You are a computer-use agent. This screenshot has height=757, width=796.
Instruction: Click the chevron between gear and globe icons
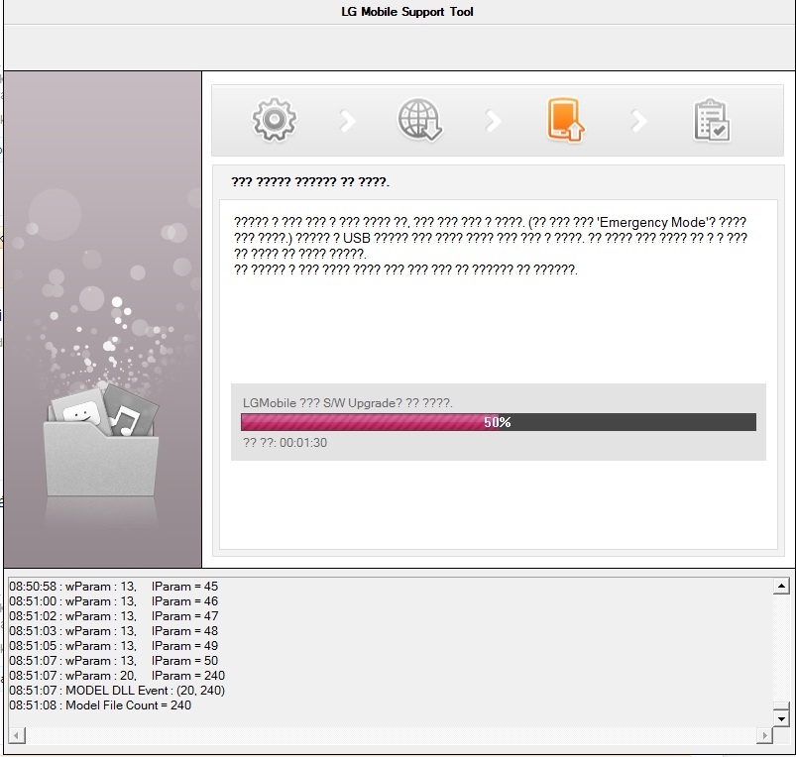347,121
